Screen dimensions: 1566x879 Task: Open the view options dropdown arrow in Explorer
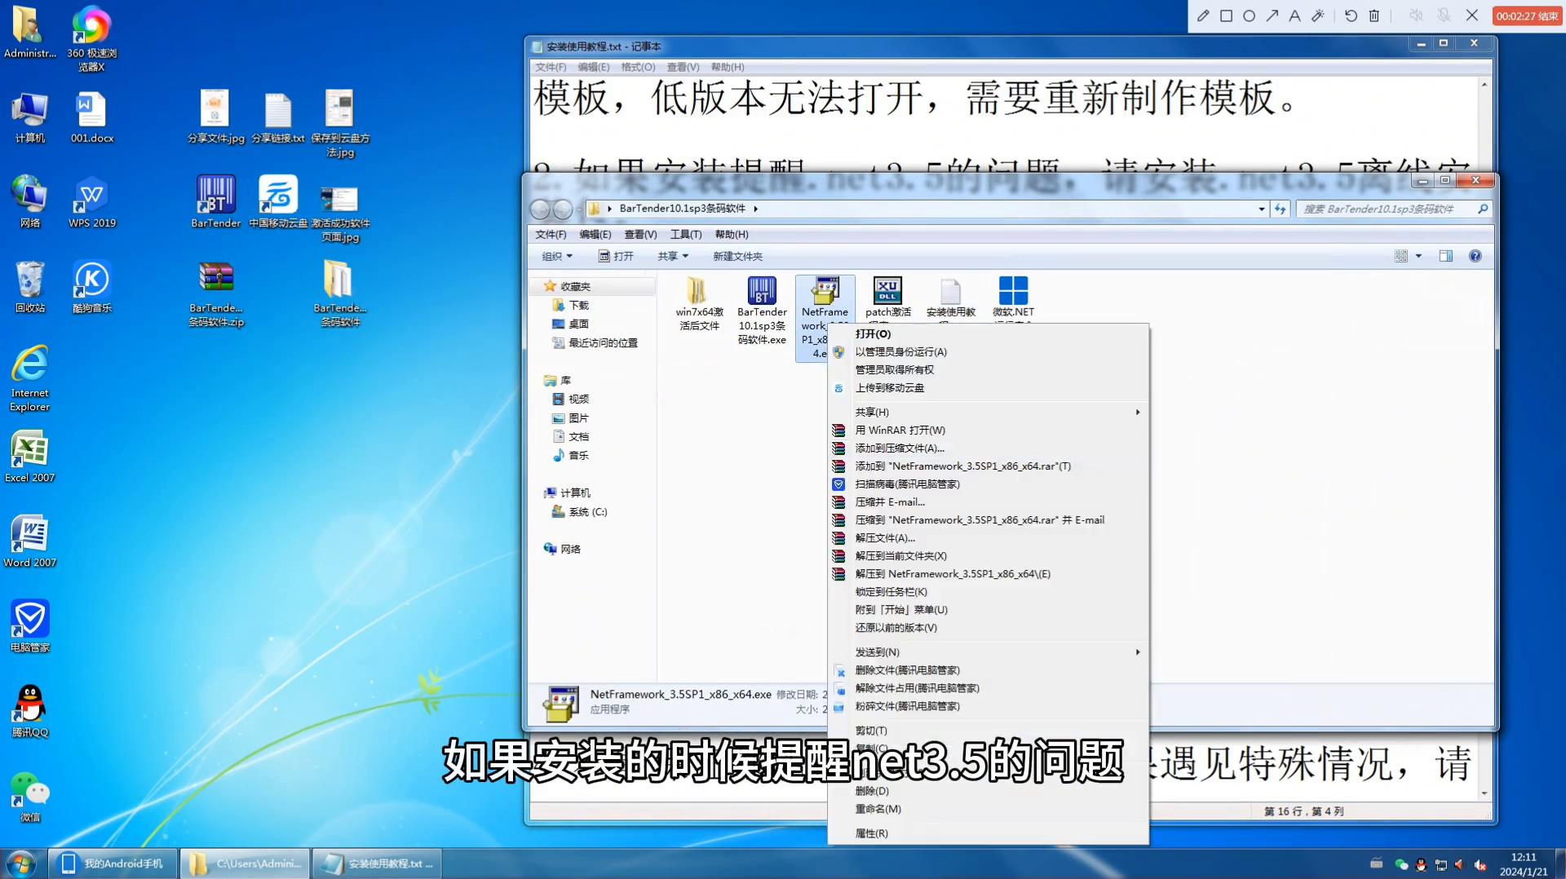[x=1418, y=256]
